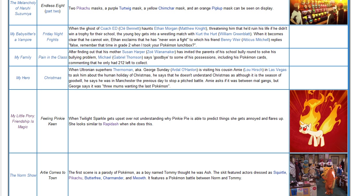Open the Pain in the Class link

(x=53, y=57)
